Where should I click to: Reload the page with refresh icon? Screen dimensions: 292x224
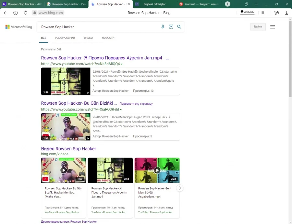coord(25,13)
